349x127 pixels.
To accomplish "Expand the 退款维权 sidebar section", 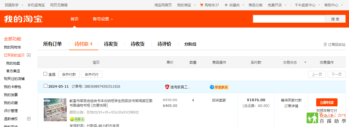I will pyautogui.click(x=29, y=119).
